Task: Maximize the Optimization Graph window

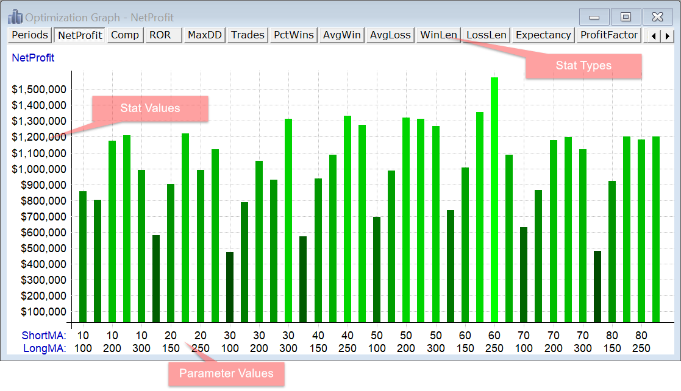Action: (x=626, y=16)
